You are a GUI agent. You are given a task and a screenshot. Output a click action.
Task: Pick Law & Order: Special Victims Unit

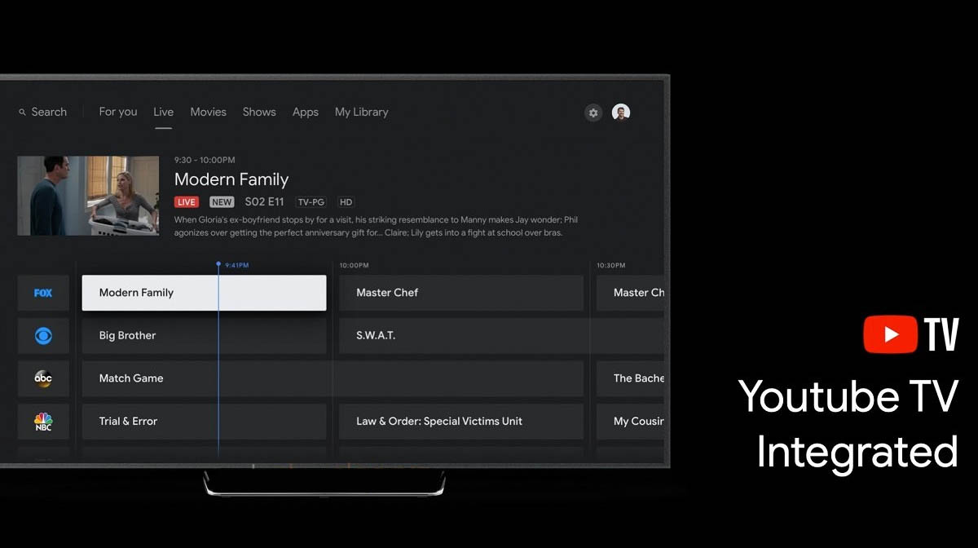click(x=460, y=422)
